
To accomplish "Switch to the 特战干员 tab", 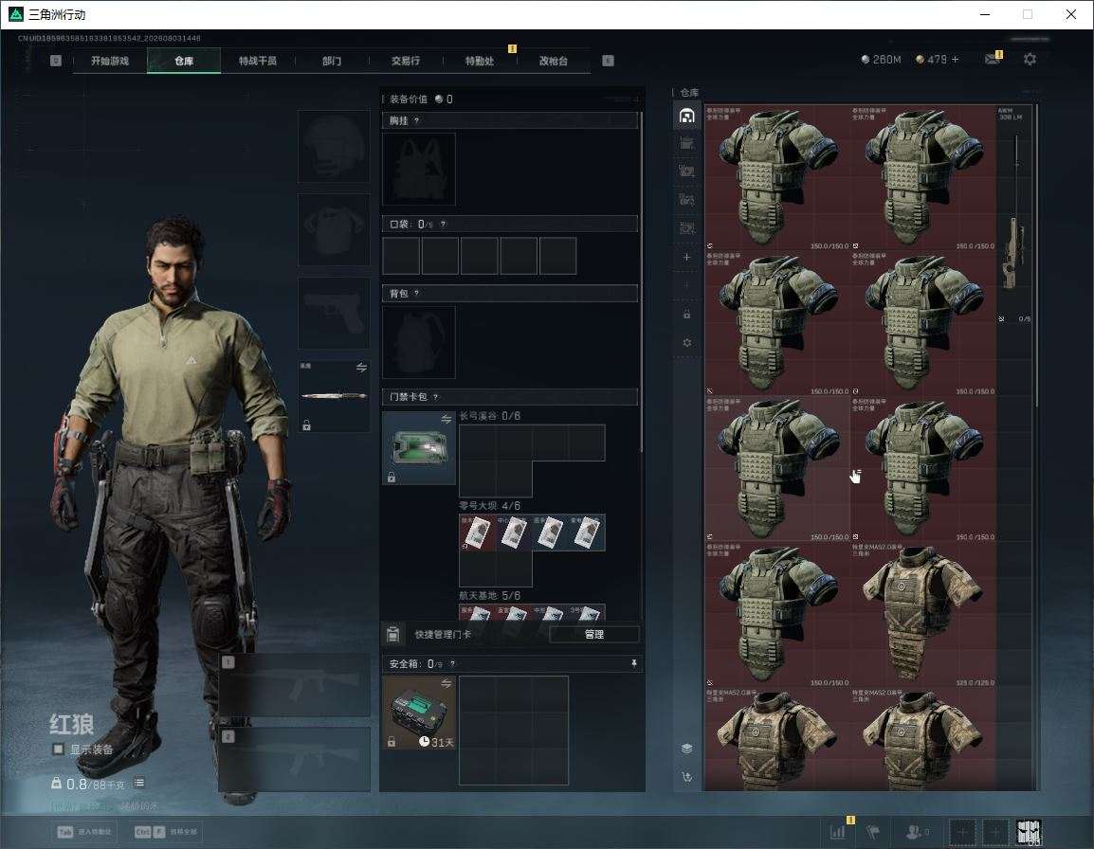I will tap(258, 61).
